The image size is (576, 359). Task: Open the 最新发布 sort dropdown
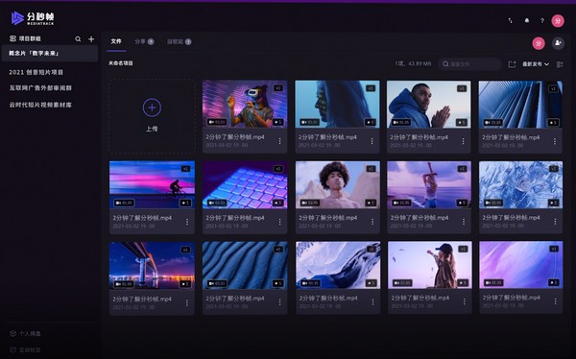click(x=536, y=64)
